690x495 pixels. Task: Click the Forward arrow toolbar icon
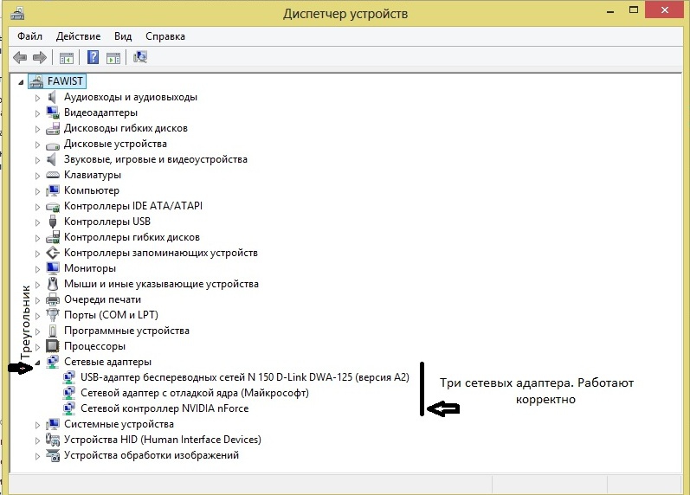pyautogui.click(x=39, y=58)
